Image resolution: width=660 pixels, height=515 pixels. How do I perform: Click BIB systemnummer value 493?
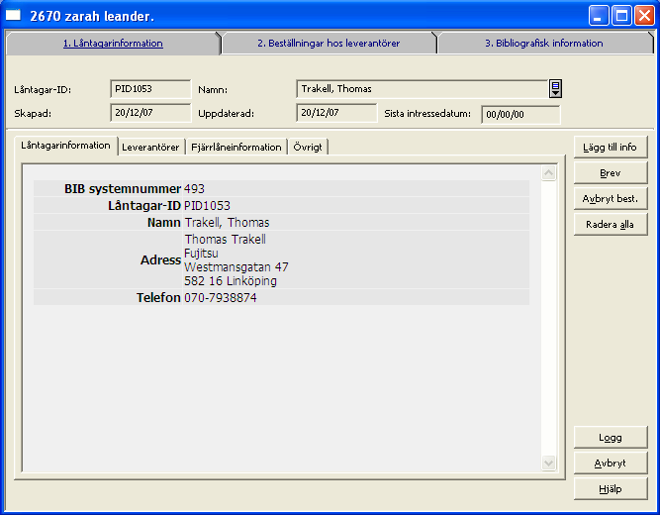click(194, 189)
